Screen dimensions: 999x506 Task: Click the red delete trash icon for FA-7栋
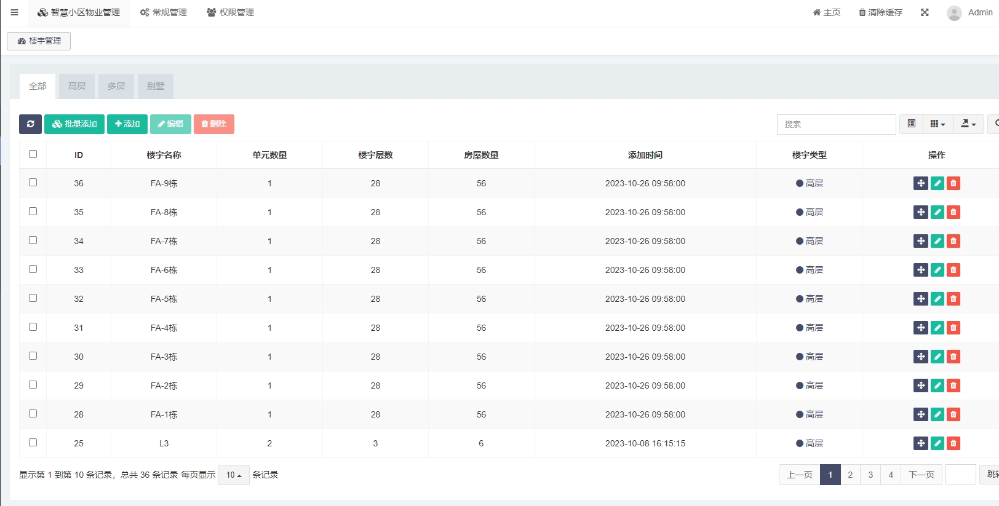tap(953, 241)
